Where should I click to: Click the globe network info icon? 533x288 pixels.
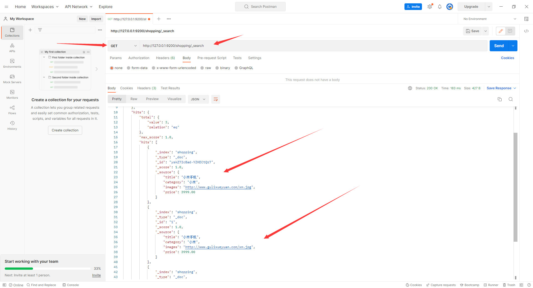pos(410,88)
